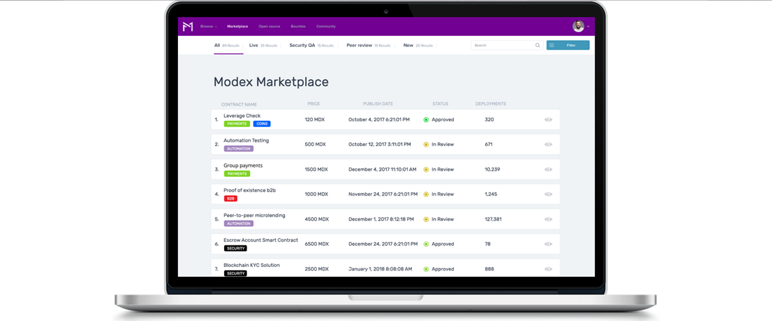Click green status dot for Escrow Account
Image resolution: width=772 pixels, height=321 pixels.
click(x=426, y=244)
